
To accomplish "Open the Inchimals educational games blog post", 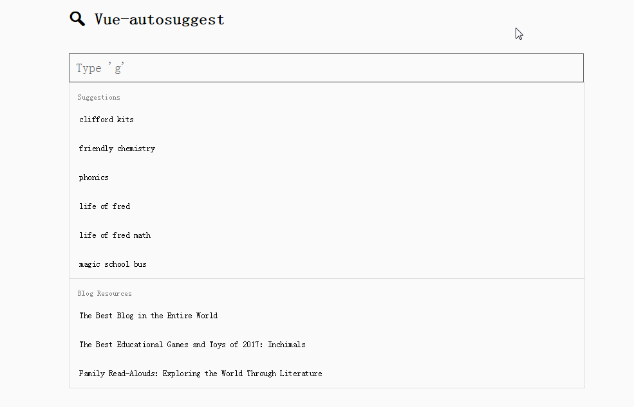I will click(x=192, y=345).
